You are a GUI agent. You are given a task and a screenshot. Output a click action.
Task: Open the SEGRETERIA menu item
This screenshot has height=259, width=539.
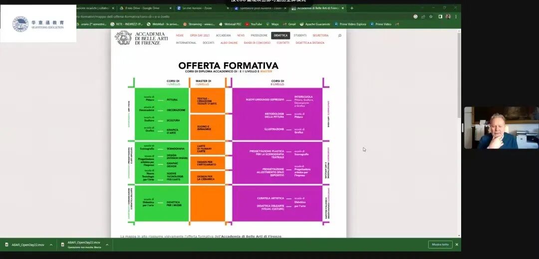click(320, 35)
